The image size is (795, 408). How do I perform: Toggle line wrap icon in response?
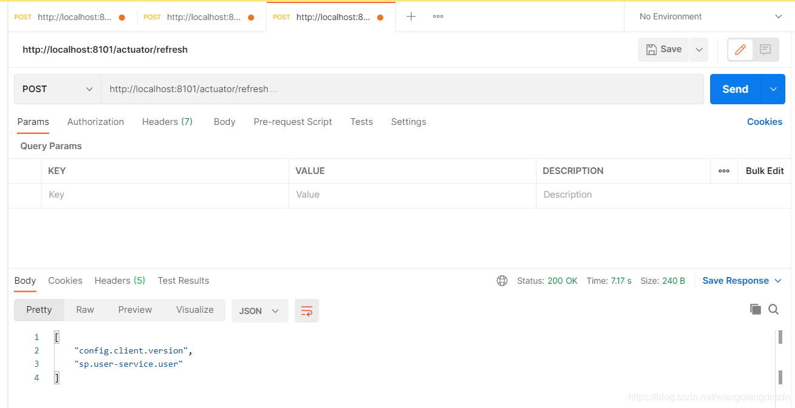coord(307,310)
